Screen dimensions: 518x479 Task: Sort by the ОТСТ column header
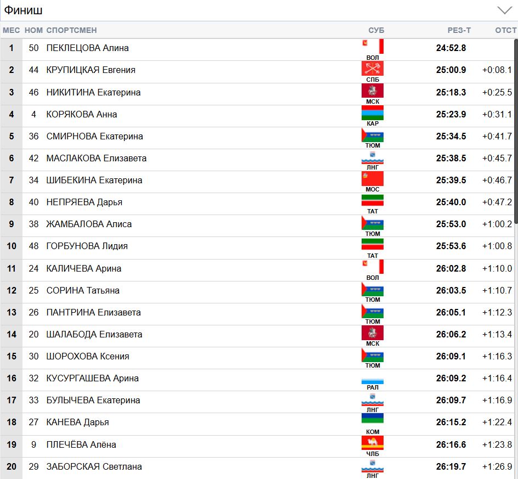[505, 30]
